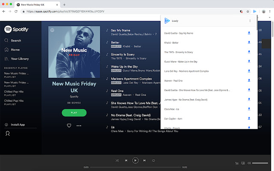Screen dimensions: 274x171
Task: Seek on the playback progress bar
Action: (135, 167)
